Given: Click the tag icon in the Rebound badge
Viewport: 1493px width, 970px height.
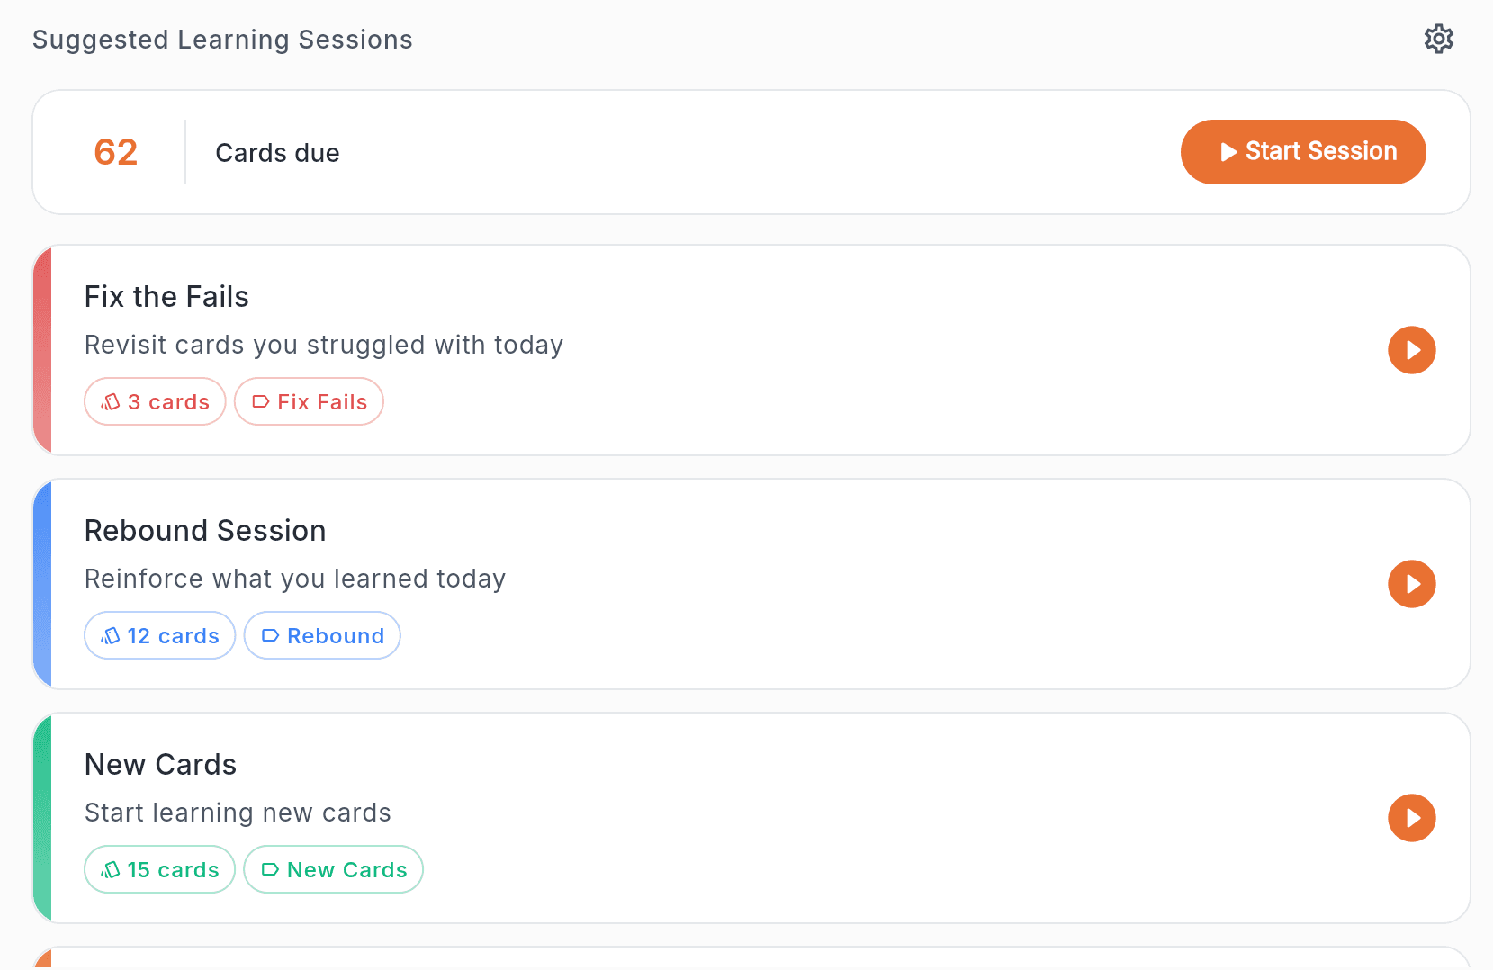Looking at the screenshot, I should [x=270, y=635].
